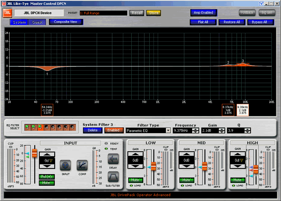Click Restore All button
This screenshot has width=281, height=201.
pos(232,22)
